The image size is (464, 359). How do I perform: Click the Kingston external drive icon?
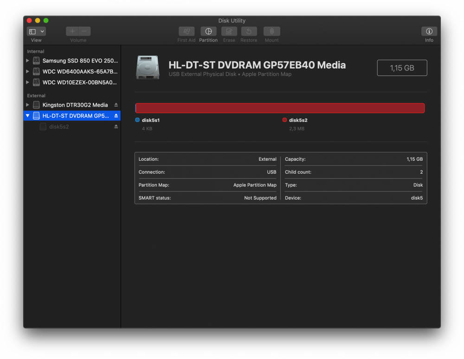pos(36,105)
